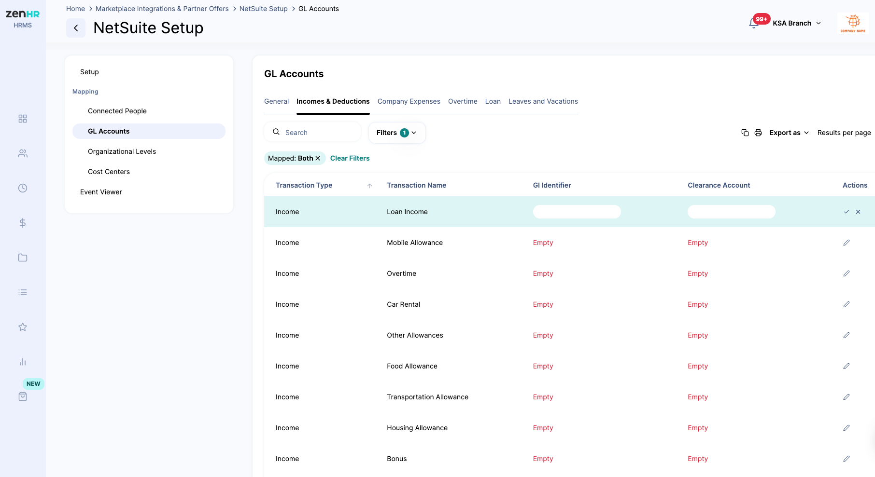Open the documents folder icon in sidebar
This screenshot has height=477, width=875.
pos(23,258)
